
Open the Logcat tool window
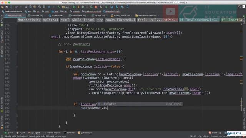tap(34, 133)
